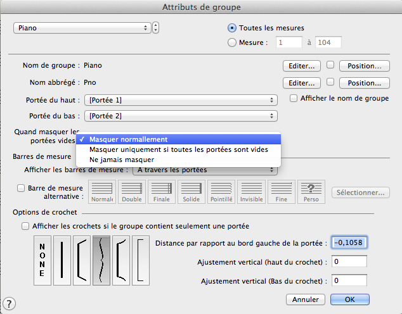Click the Perso custom barline icon
402x314 pixels.
coord(311,192)
